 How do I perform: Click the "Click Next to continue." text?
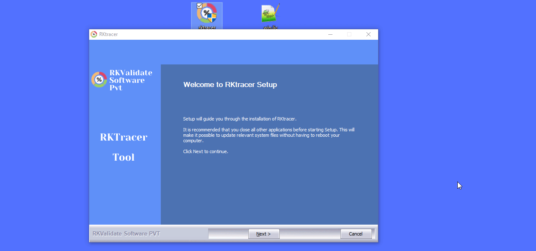coord(206,151)
